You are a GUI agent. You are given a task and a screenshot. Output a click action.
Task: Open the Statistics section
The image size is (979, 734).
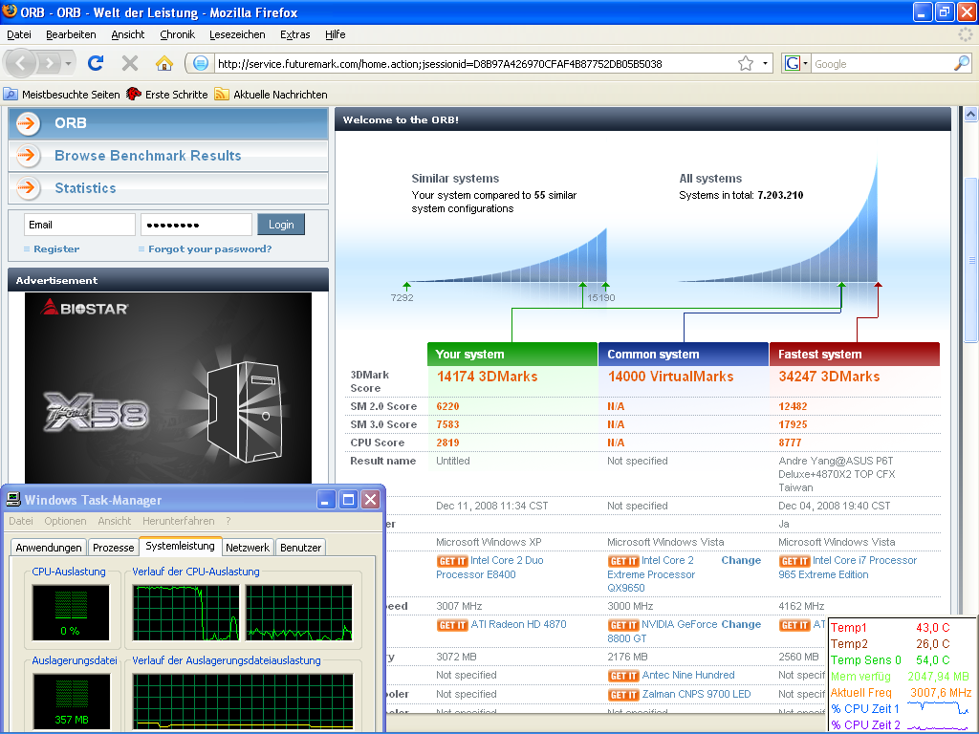168,188
